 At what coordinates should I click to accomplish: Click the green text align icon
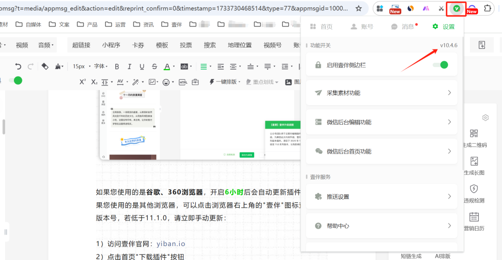click(x=204, y=67)
